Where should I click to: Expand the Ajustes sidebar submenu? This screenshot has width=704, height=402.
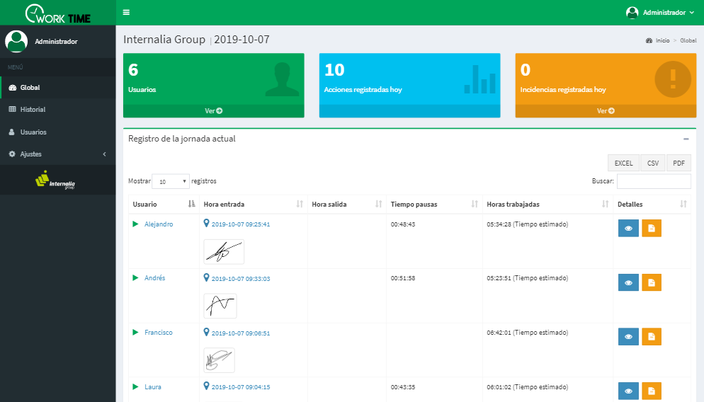[57, 154]
